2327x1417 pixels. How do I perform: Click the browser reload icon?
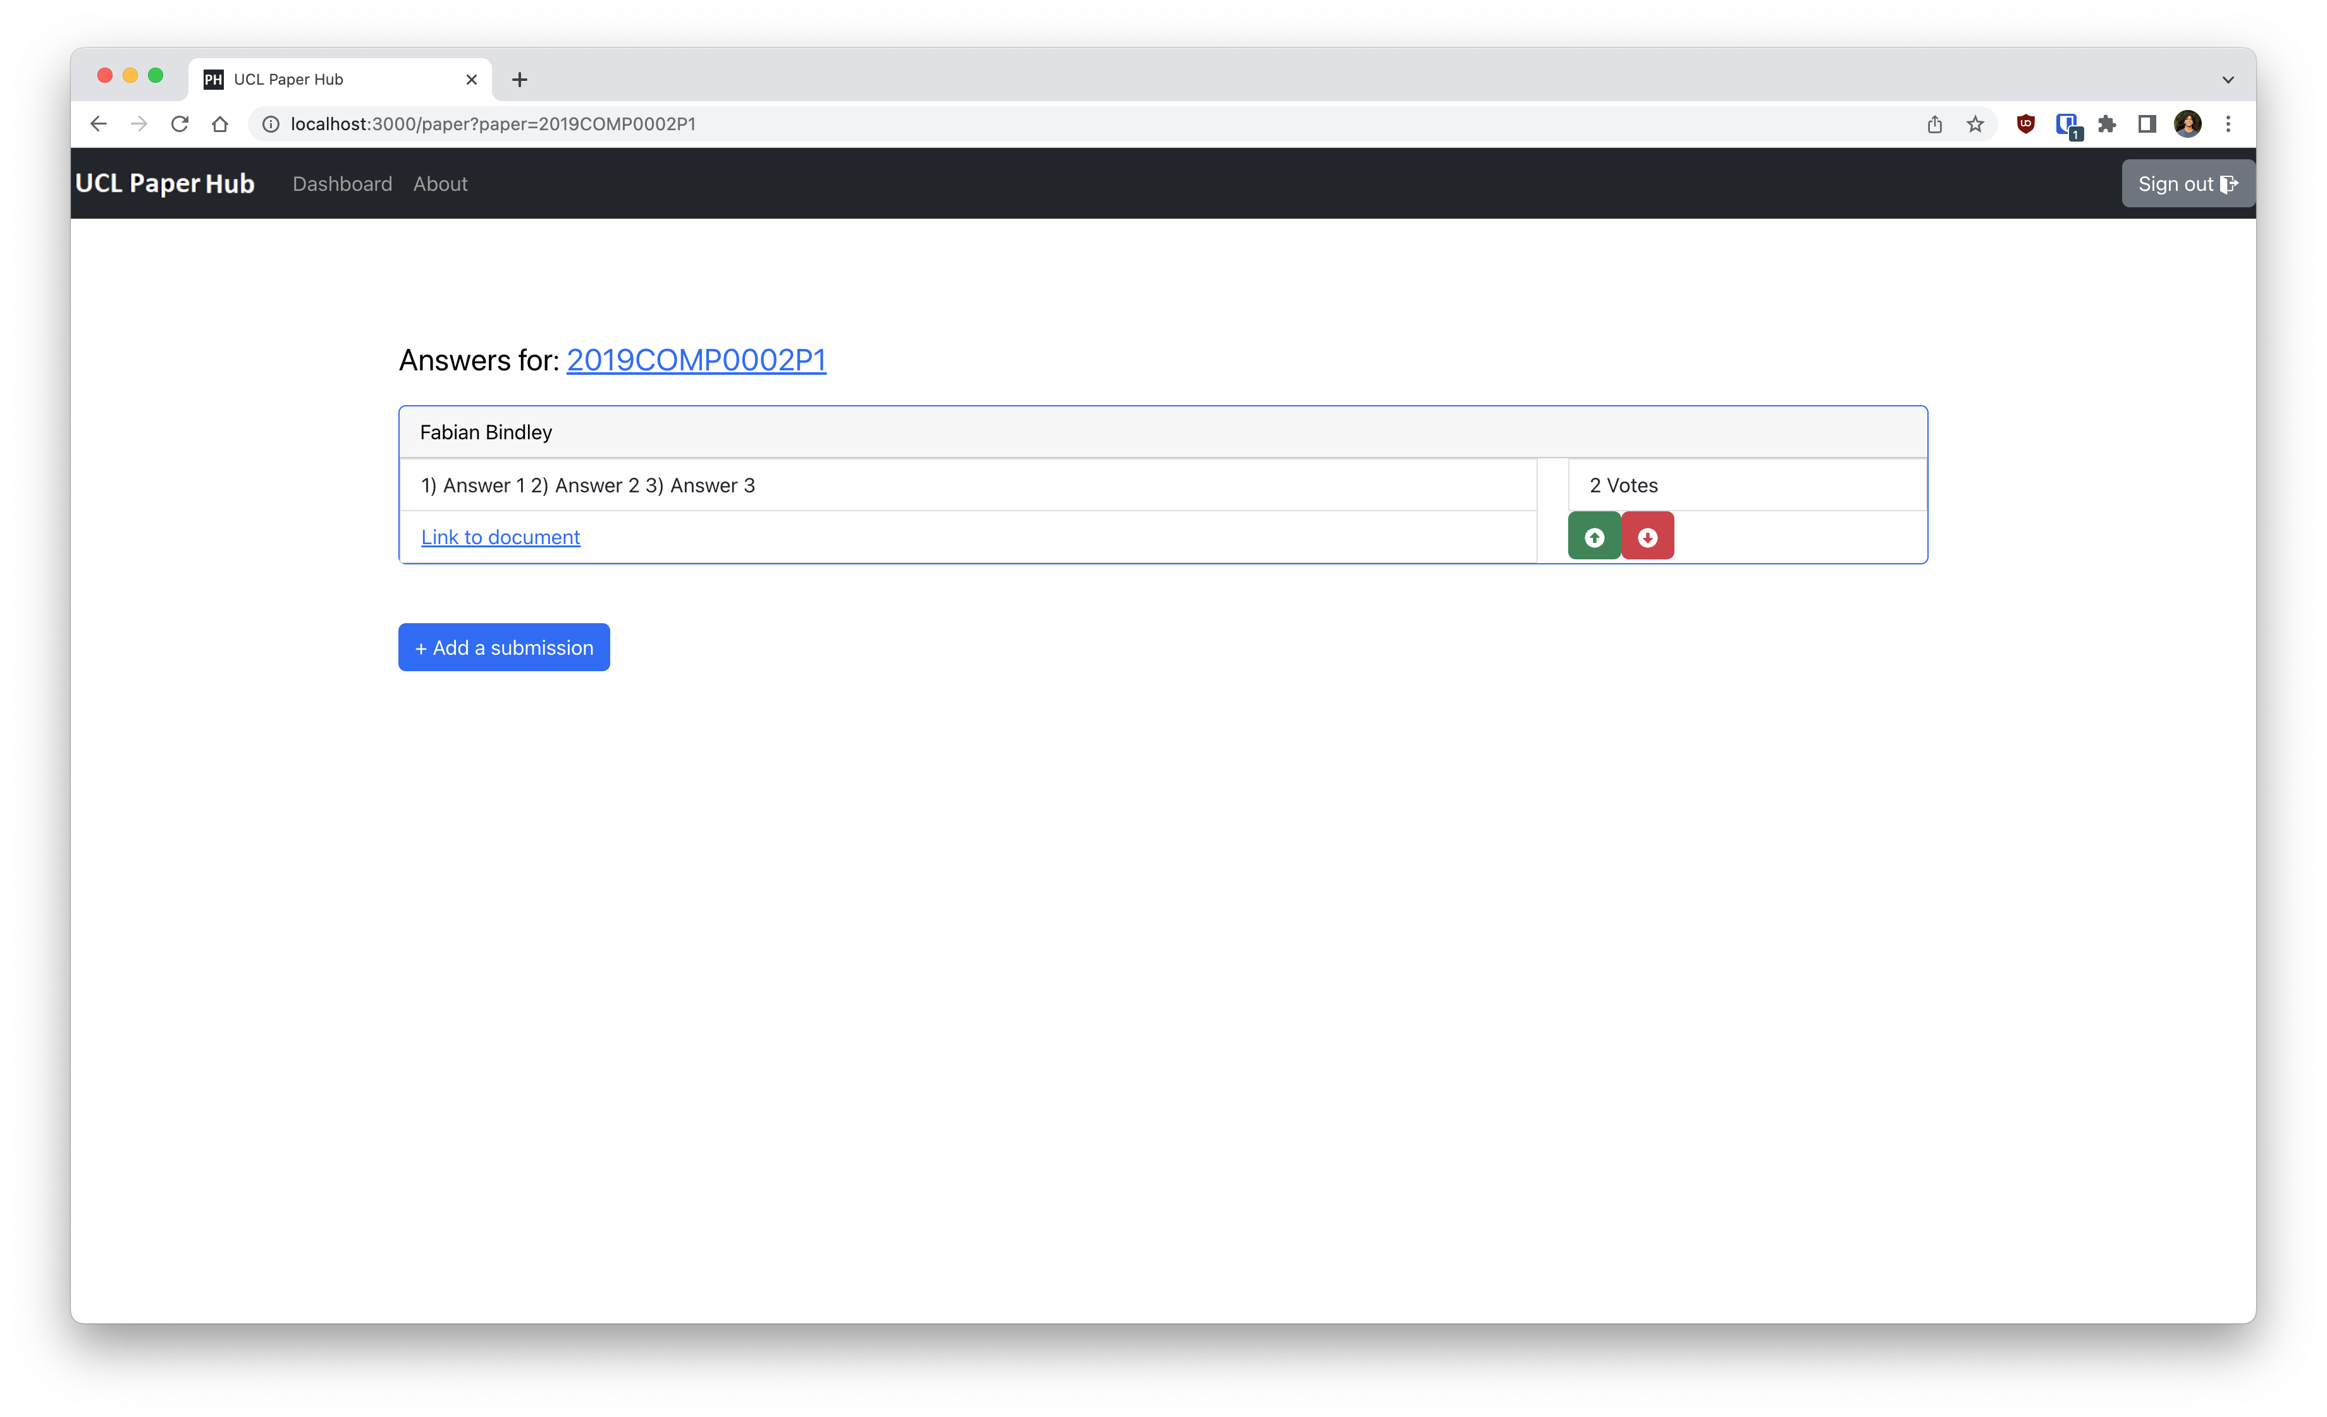[x=180, y=124]
